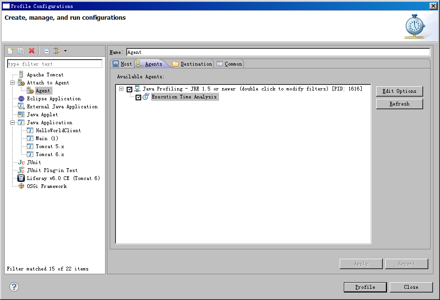The height and width of the screenshot is (300, 440).
Task: Click the Attach to Agent icon
Action: click(21, 82)
